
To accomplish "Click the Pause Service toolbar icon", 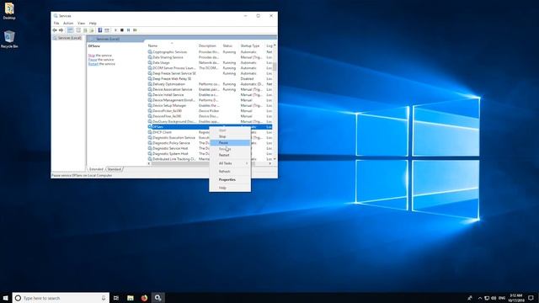I will point(128,30).
